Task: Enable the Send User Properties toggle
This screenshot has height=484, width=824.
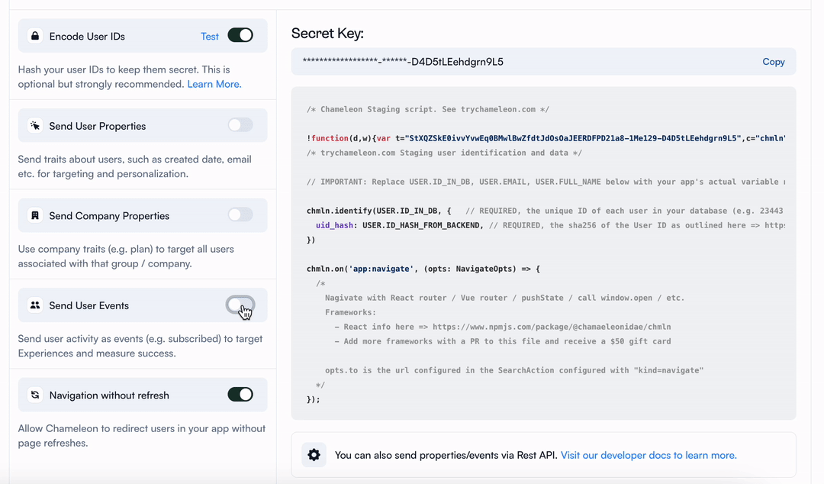Action: [x=240, y=125]
